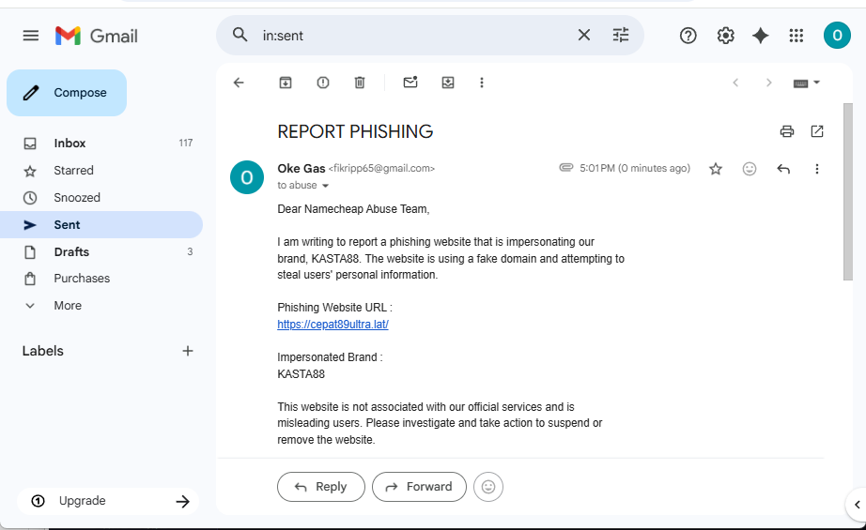Open the Google apps grid

[x=796, y=36]
